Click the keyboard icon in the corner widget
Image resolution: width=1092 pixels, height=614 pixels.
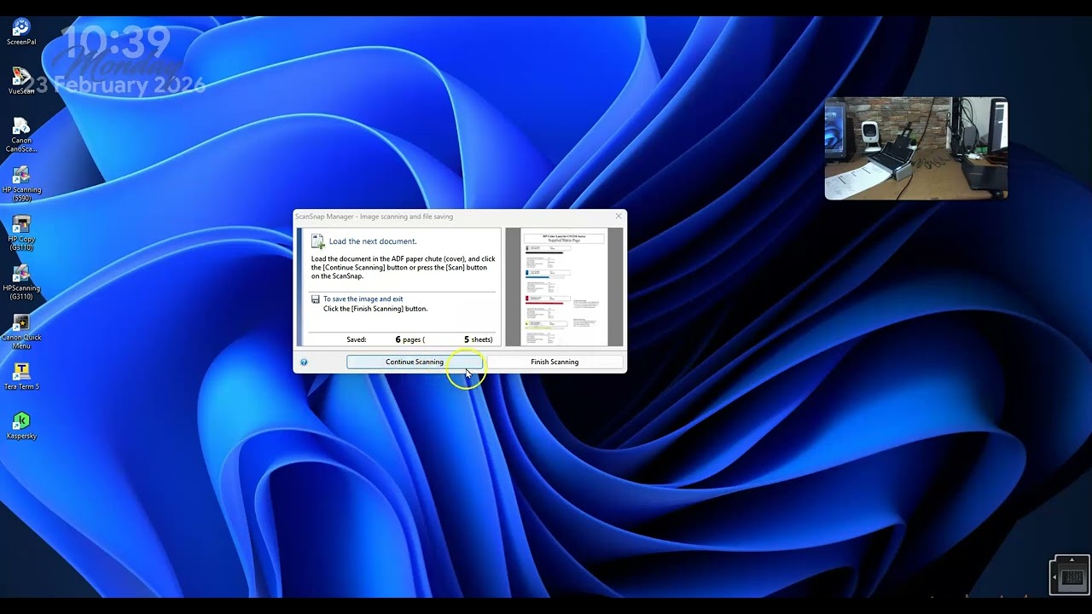tap(1072, 577)
